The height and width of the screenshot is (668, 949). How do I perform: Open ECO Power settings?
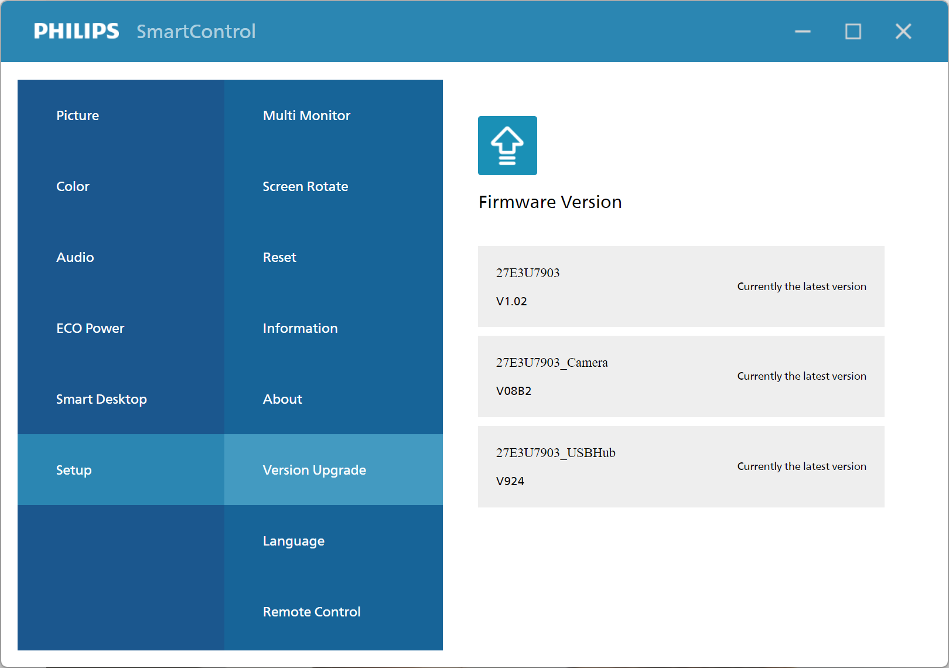click(90, 328)
